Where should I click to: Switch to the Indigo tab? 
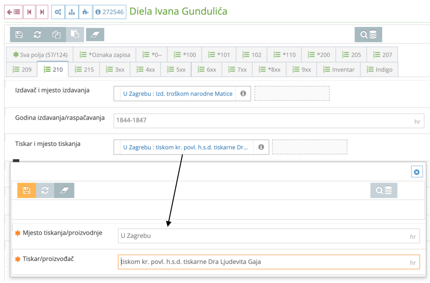pyautogui.click(x=379, y=69)
